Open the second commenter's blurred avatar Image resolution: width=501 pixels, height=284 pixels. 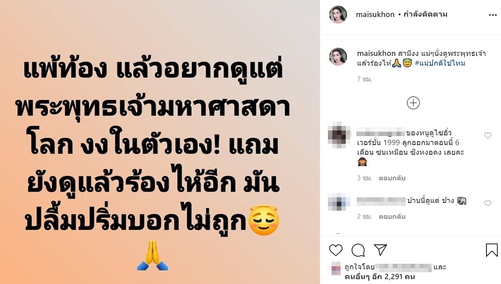click(x=339, y=202)
